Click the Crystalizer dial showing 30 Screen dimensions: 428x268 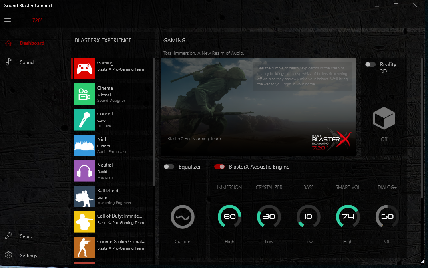click(269, 217)
